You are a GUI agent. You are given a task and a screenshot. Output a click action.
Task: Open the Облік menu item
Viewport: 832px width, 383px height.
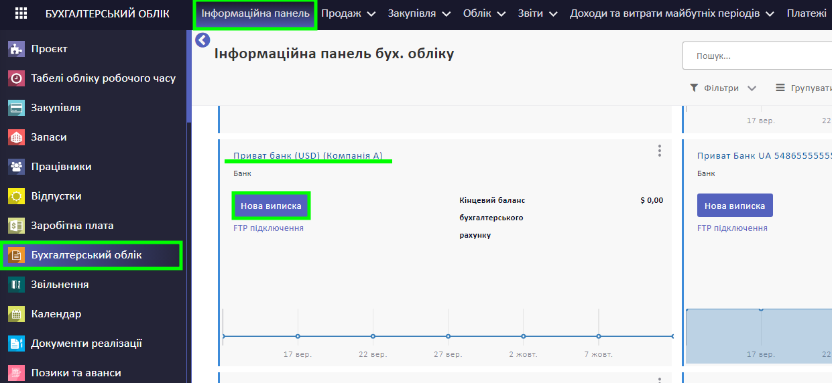click(x=485, y=13)
